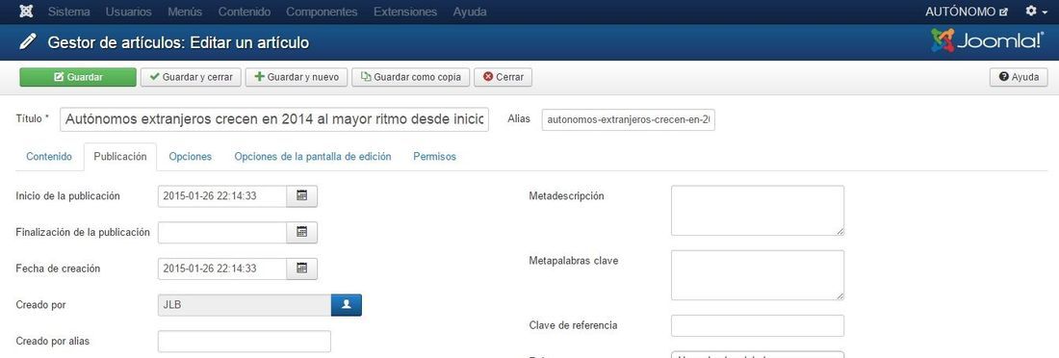Click the Ayuda help toolbar button
The width and height of the screenshot is (1059, 358).
click(x=1020, y=77)
